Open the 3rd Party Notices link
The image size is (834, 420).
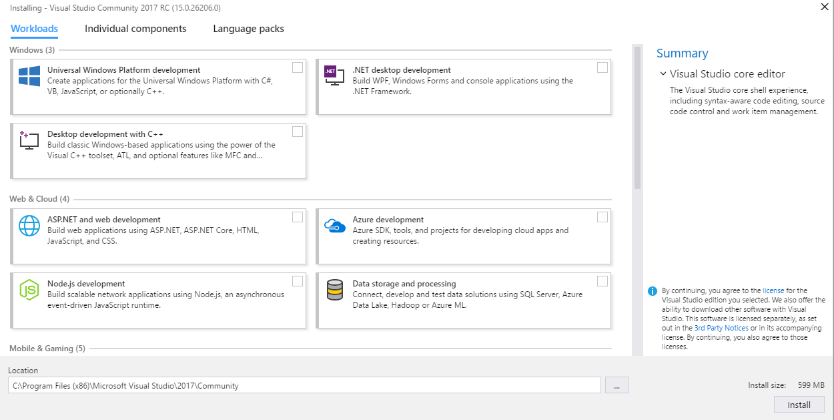721,328
